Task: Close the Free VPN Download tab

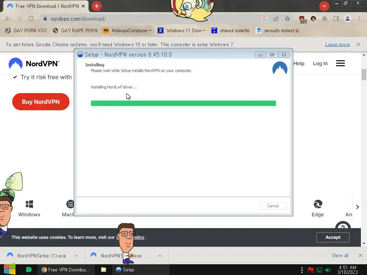Action: (83, 6)
